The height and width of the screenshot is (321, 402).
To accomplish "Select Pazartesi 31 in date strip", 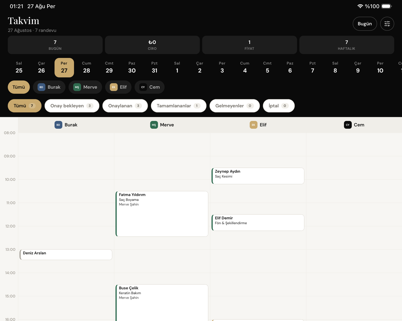I will coord(155,68).
